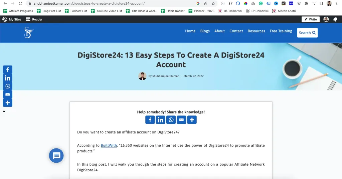This screenshot has height=179, width=342.
Task: Share on LinkedIn under Share the knowledge
Action: pyautogui.click(x=161, y=120)
